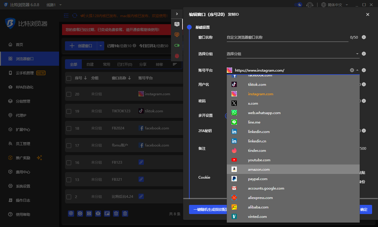378x227 pixels.
Task: Select the proxy IP panel icon
Action: [x=177, y=35]
